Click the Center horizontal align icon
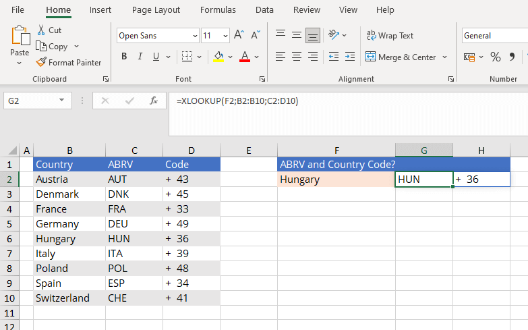 coord(296,57)
